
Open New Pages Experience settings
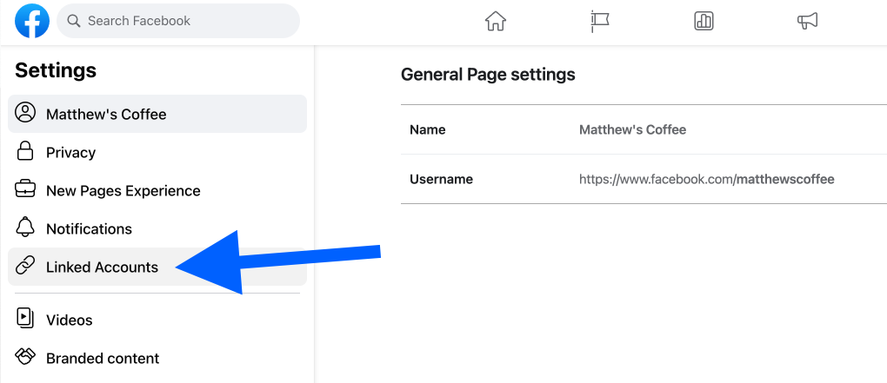157,190
